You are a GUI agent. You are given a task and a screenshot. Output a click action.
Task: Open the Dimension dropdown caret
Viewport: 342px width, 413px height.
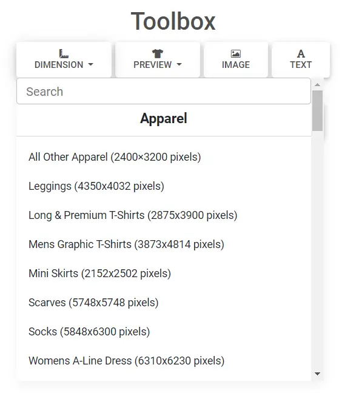(x=90, y=64)
